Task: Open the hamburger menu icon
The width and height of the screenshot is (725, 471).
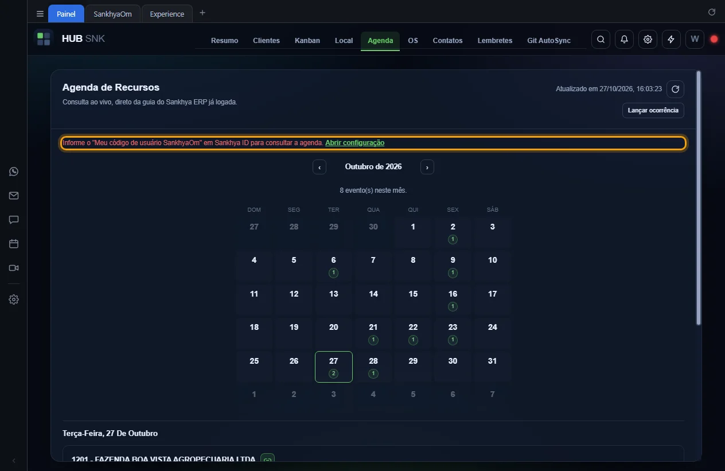Action: tap(40, 14)
